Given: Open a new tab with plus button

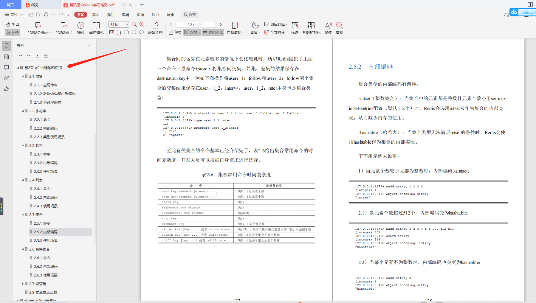Looking at the screenshot, I should point(142,5).
